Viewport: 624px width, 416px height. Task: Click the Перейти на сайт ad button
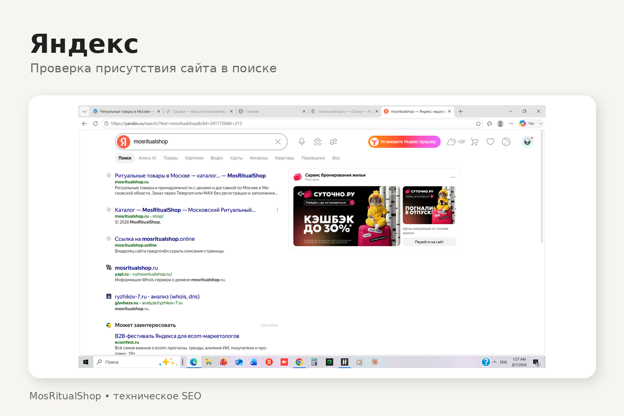(429, 242)
